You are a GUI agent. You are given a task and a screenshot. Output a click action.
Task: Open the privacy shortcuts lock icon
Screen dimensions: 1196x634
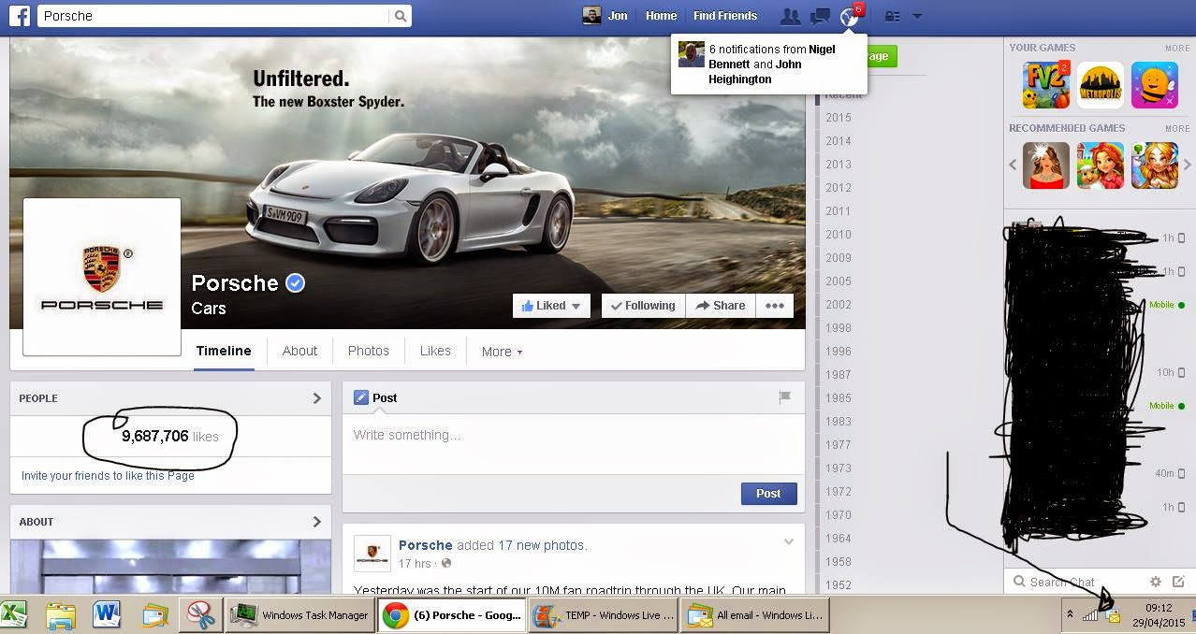pyautogui.click(x=892, y=16)
